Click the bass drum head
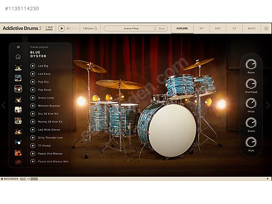 point(172,130)
